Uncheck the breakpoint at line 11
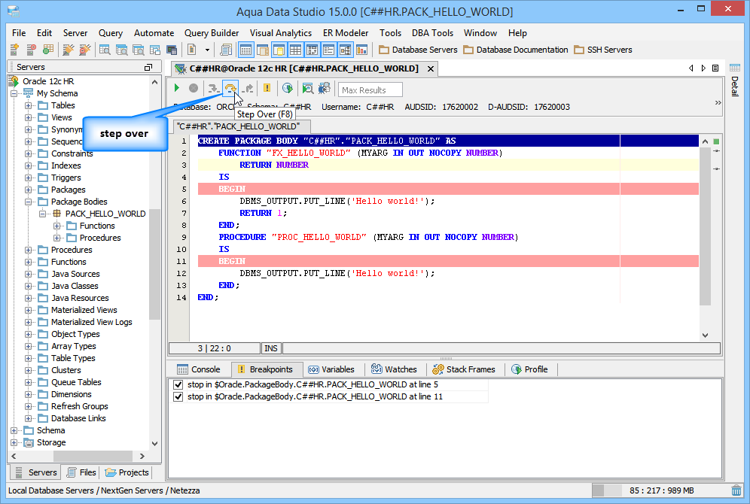This screenshot has height=504, width=750. [178, 396]
